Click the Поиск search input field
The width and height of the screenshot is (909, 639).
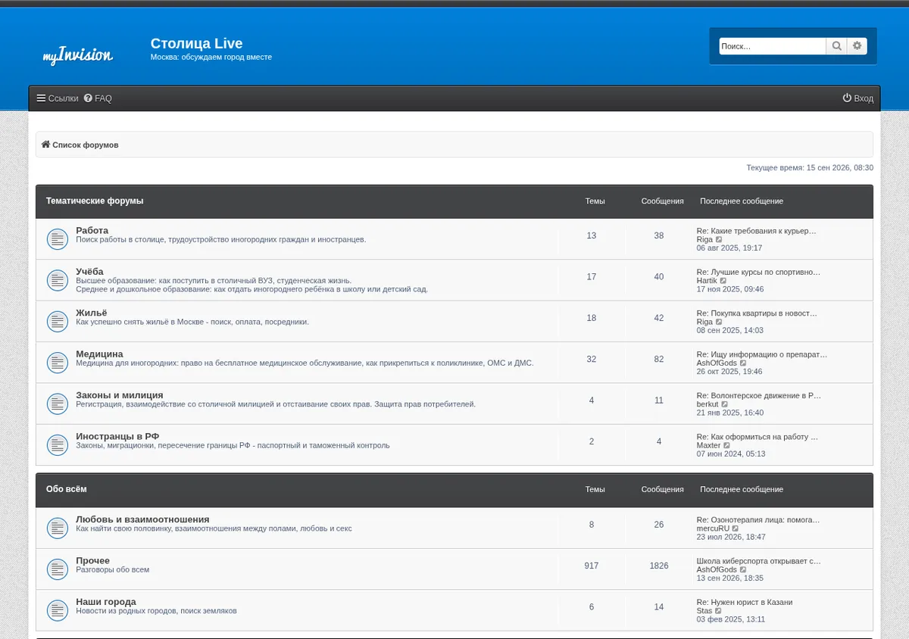(x=772, y=46)
